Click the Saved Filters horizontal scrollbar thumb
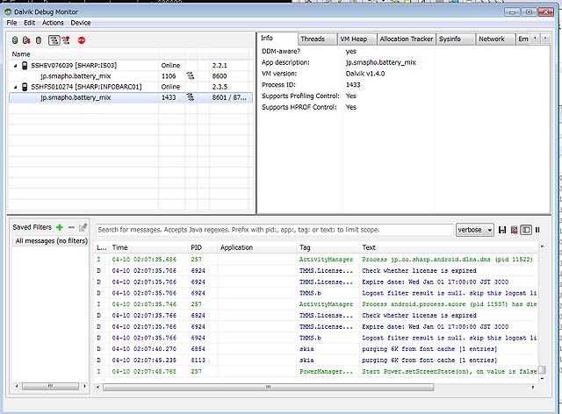This screenshot has height=414, width=562. point(50,387)
